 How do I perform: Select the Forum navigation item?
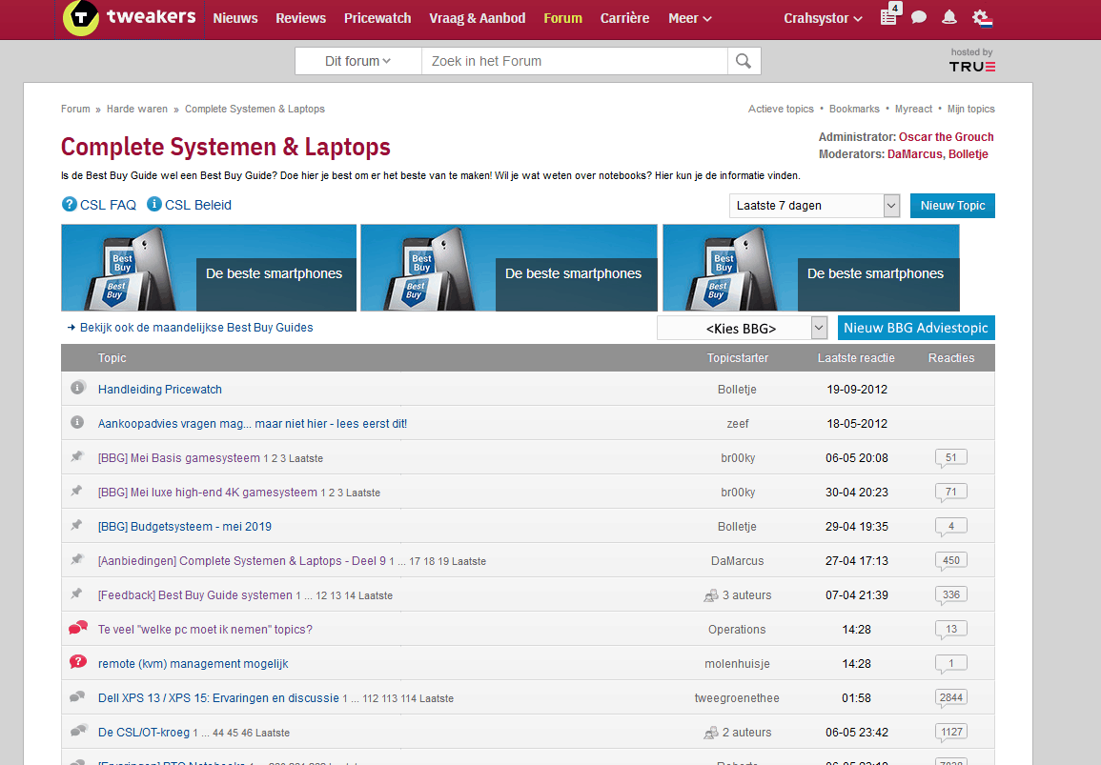point(562,18)
